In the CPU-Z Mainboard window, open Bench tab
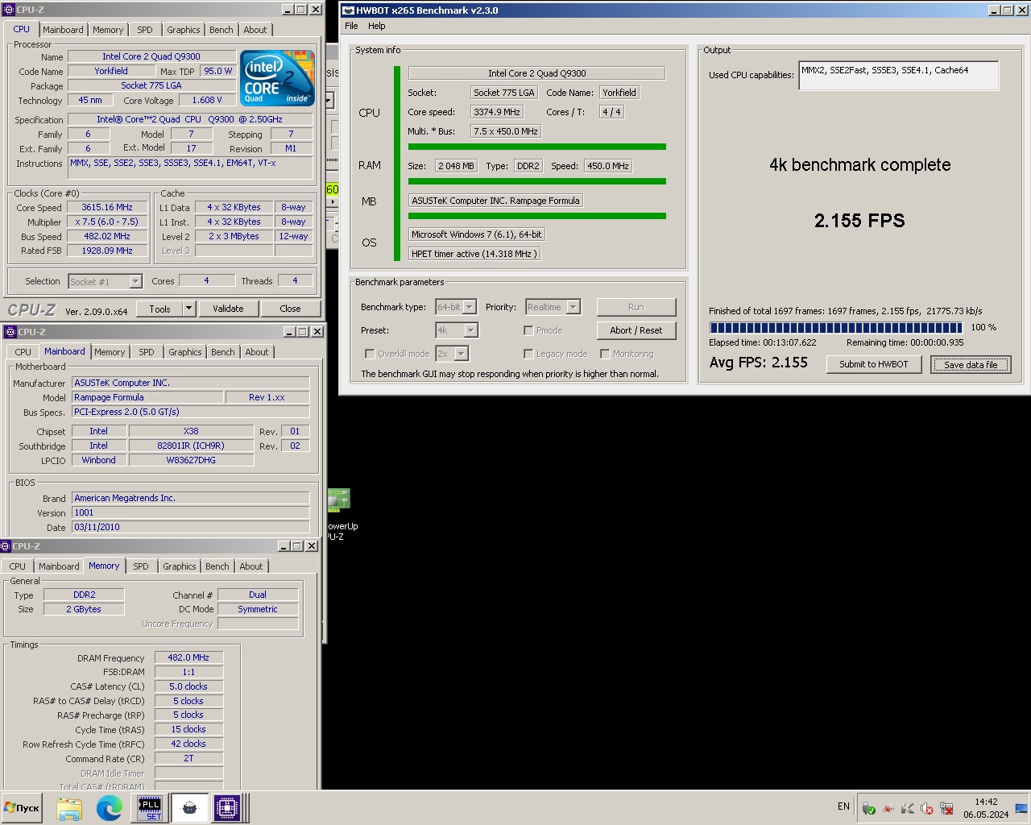 tap(223, 352)
